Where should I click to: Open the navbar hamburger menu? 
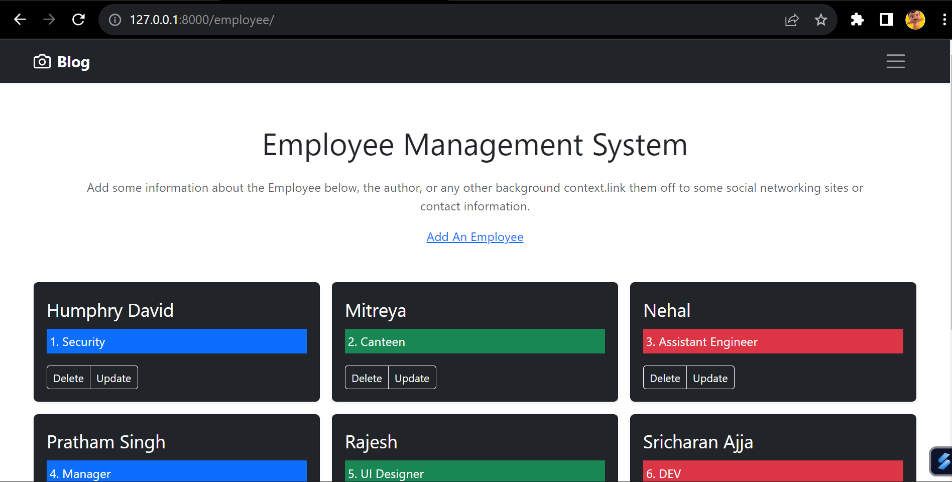click(895, 61)
